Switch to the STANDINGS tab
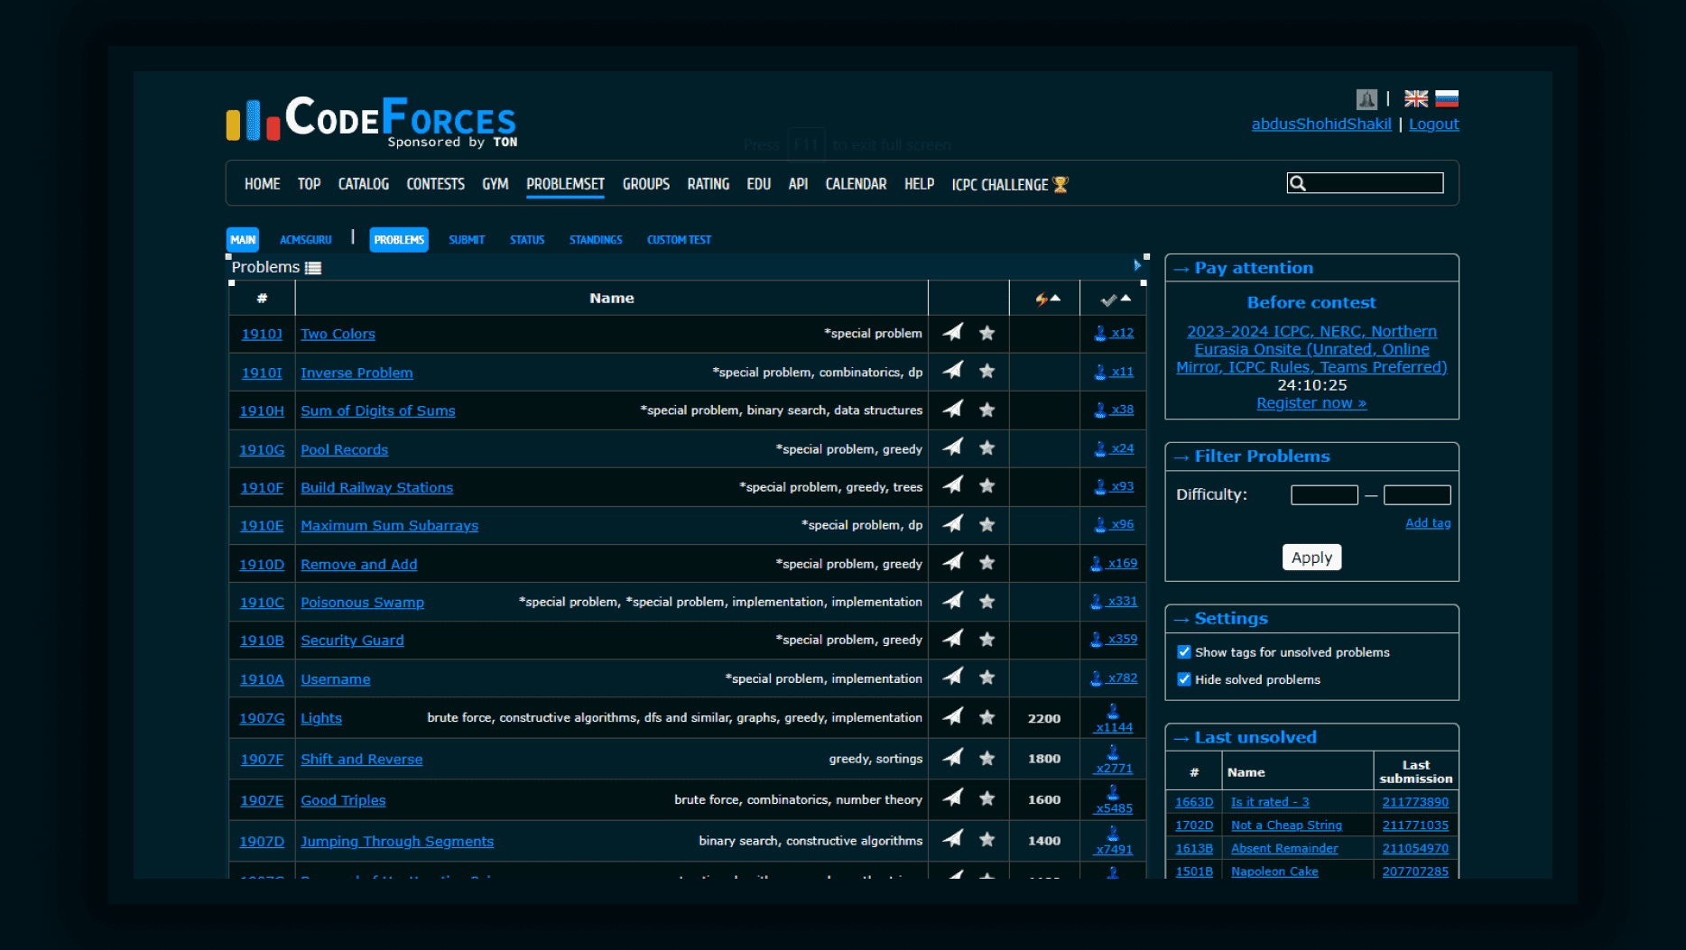This screenshot has width=1686, height=950. [595, 240]
